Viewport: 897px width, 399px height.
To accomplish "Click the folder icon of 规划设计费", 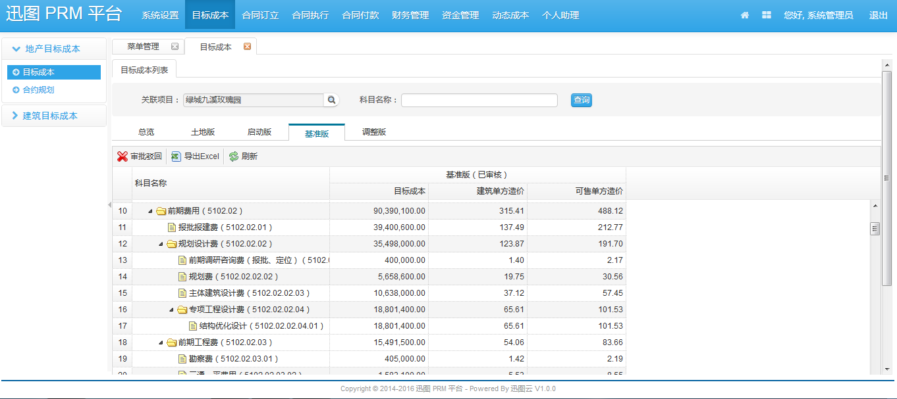I will (x=171, y=244).
